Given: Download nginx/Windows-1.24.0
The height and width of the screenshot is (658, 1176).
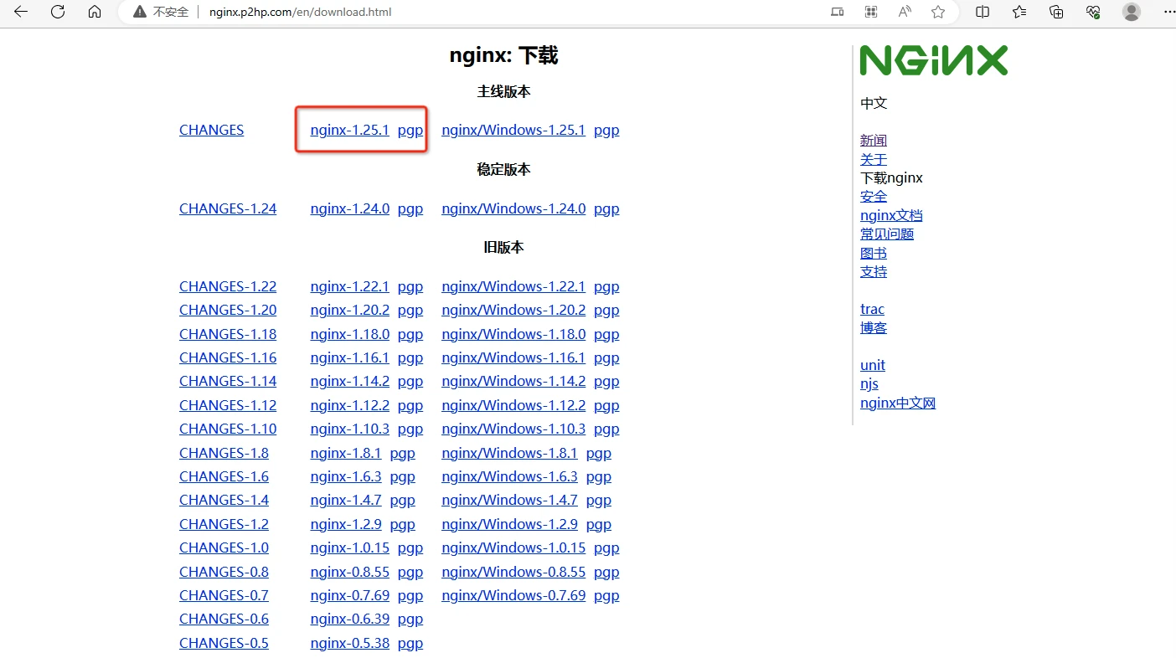Looking at the screenshot, I should coord(513,208).
